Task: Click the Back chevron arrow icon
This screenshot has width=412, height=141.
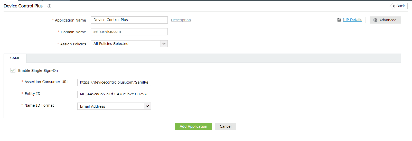Action: (394, 6)
